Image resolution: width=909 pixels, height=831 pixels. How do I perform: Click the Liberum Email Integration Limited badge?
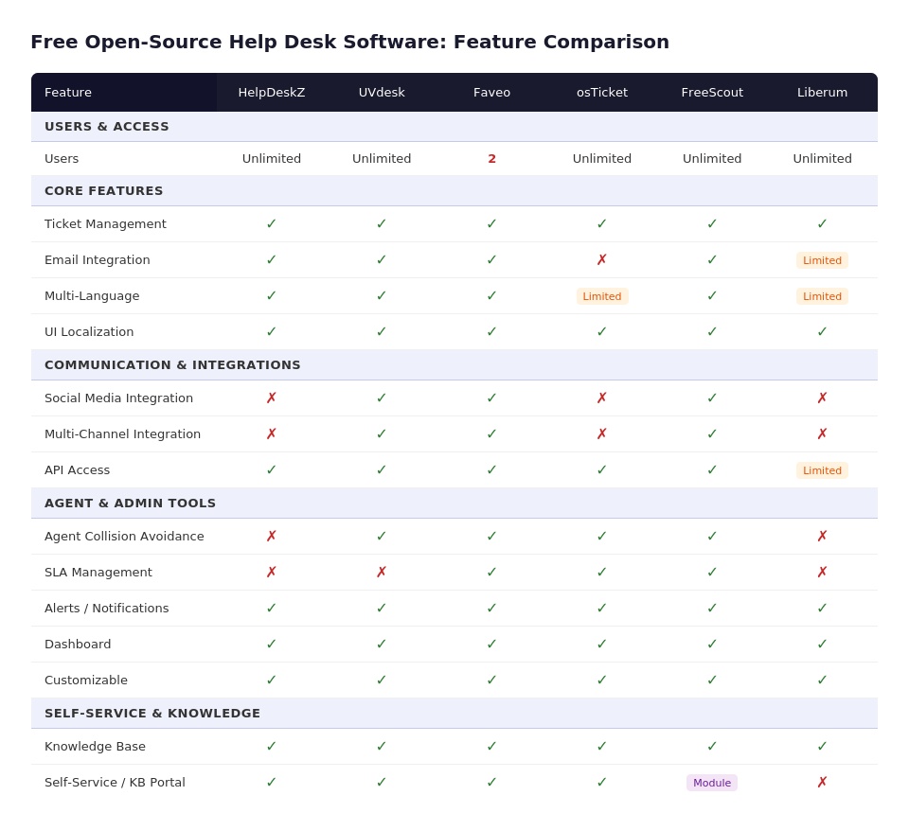click(822, 260)
